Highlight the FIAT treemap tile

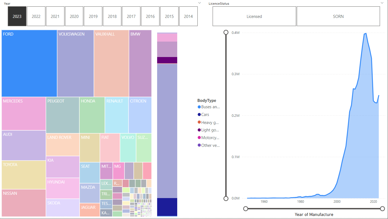coord(110,148)
